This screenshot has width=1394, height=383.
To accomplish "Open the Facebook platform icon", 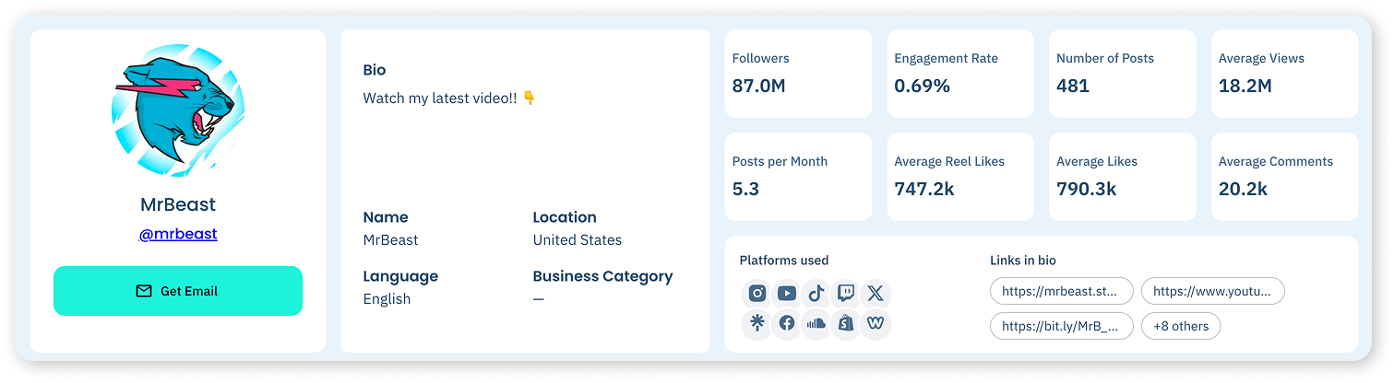I will 787,323.
